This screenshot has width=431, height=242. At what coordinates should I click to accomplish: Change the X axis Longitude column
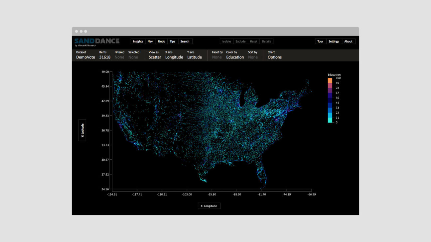click(174, 57)
